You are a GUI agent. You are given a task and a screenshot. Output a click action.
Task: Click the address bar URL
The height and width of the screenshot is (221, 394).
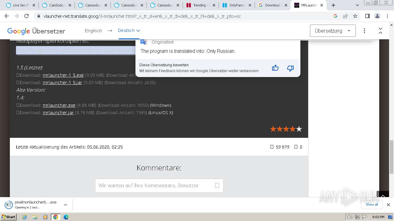tap(142, 16)
